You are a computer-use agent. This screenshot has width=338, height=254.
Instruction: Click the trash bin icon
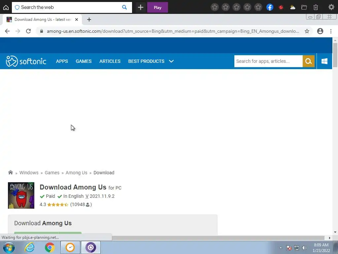point(316,7)
